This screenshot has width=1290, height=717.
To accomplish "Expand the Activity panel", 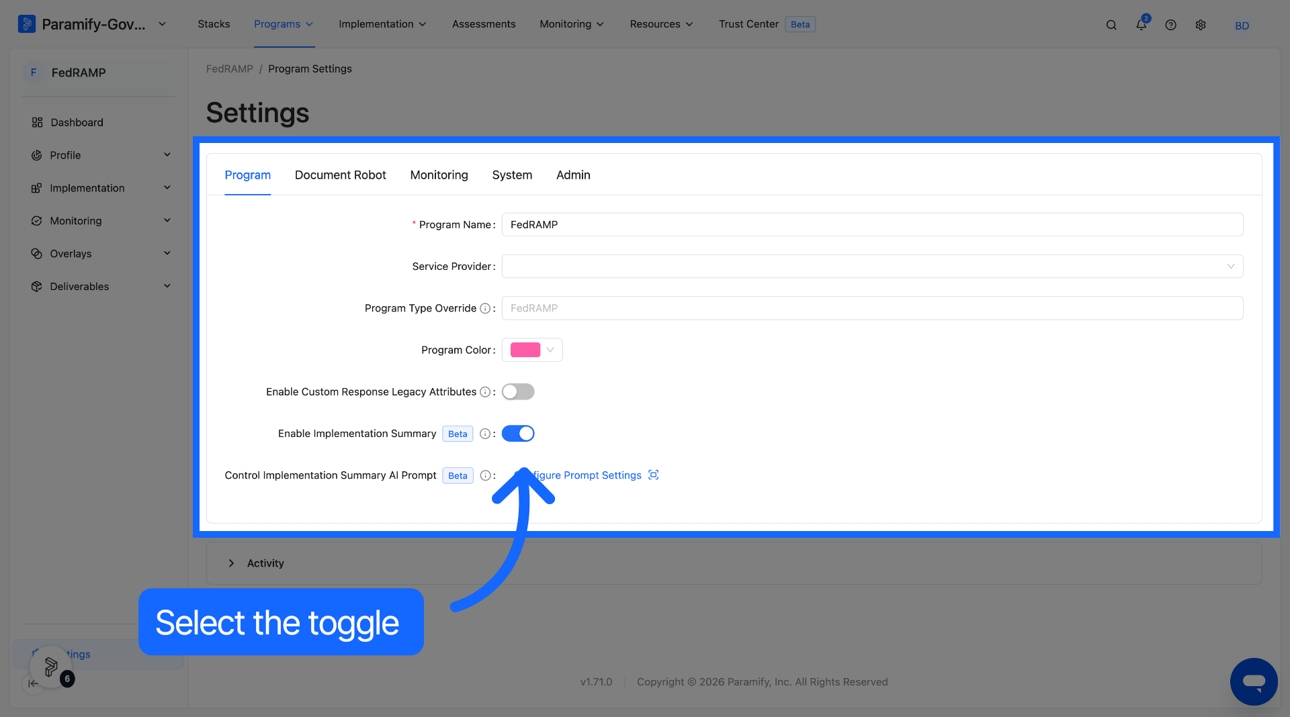I will coord(231,563).
